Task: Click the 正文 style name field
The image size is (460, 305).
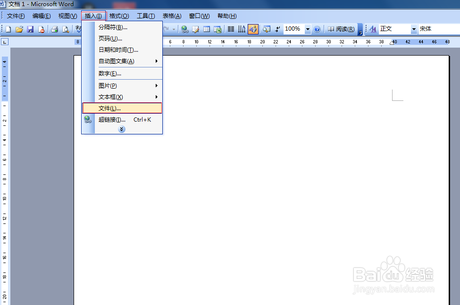Action: tap(395, 29)
